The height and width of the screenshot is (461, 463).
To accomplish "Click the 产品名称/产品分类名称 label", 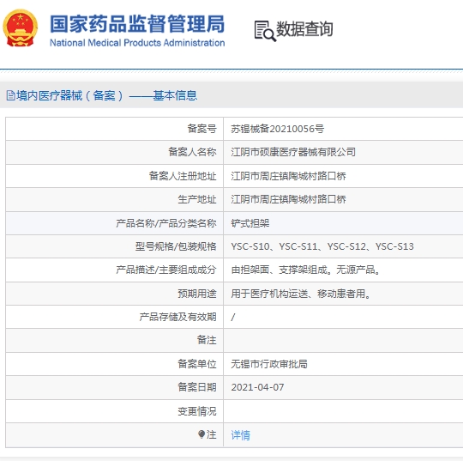I will [x=166, y=223].
